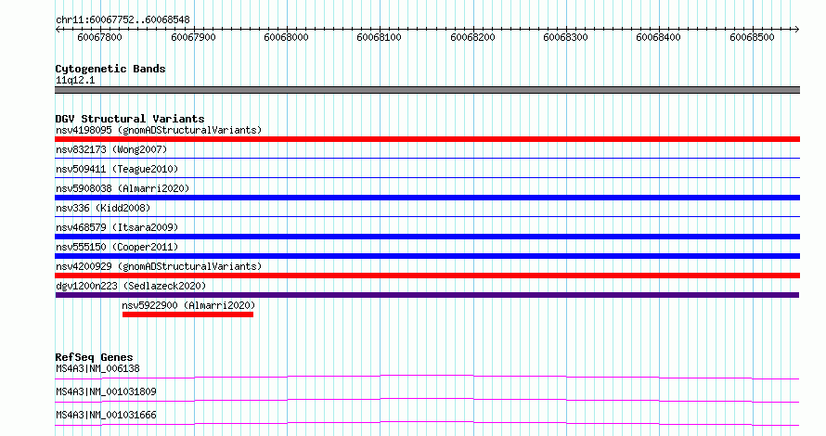
Task: Click the thin blue line for nsv336
Action: (427, 216)
